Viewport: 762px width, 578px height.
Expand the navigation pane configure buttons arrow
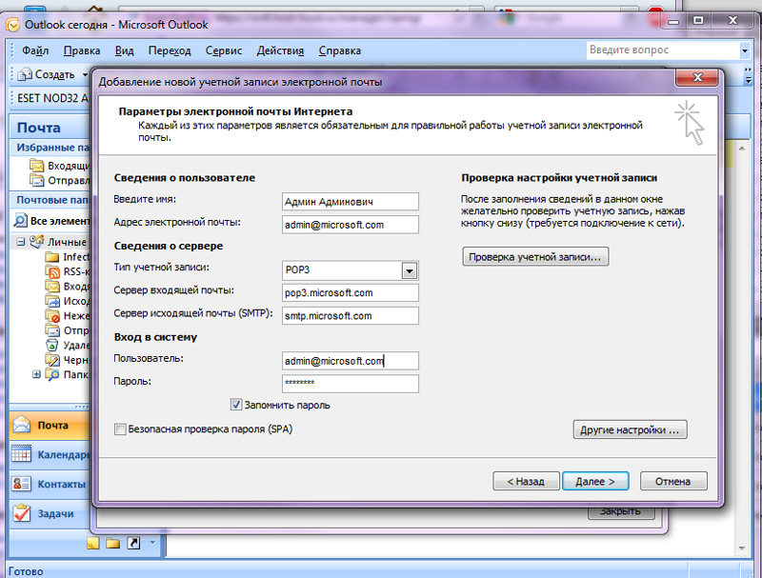(151, 544)
